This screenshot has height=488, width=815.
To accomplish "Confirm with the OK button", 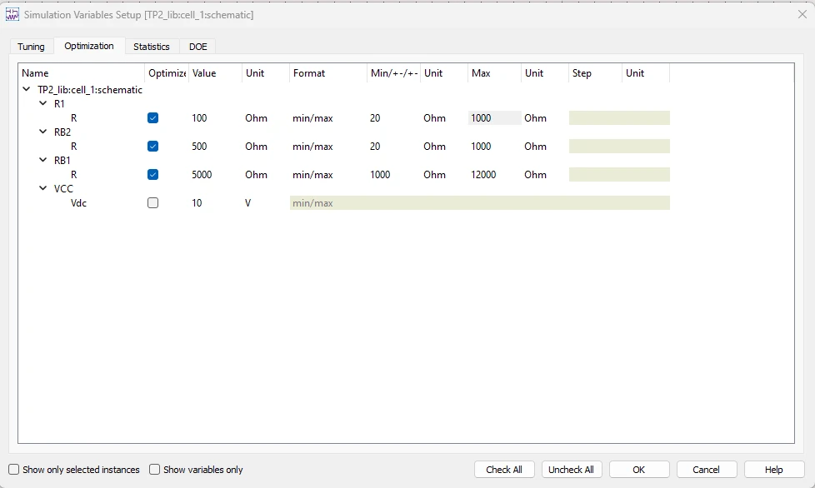I will [639, 470].
